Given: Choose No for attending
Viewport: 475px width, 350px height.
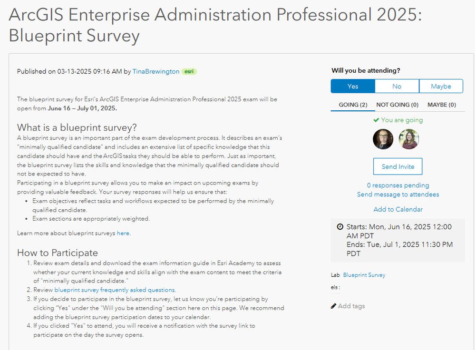Looking at the screenshot, I should pos(397,86).
